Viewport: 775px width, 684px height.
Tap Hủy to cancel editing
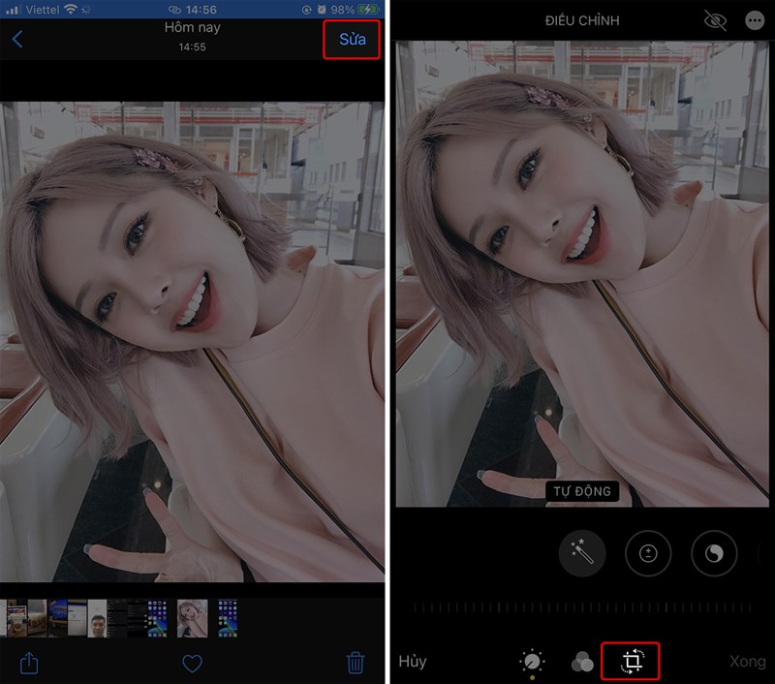point(412,661)
